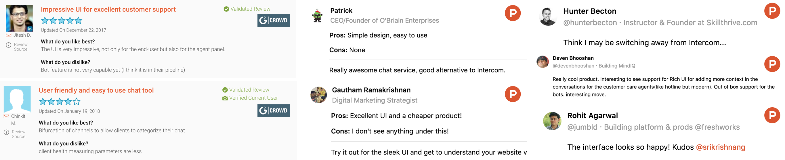Click Product Hunt icon beside Hunter Becton
The height and width of the screenshot is (160, 785).
point(772,11)
